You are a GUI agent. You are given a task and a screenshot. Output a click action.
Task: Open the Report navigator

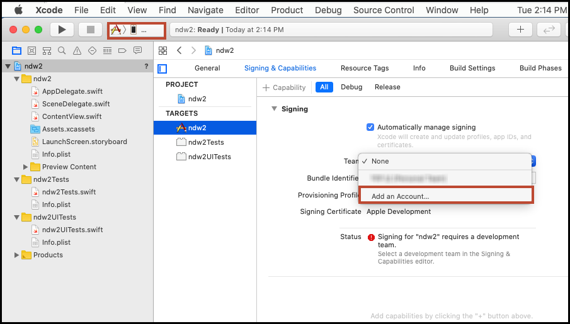137,50
